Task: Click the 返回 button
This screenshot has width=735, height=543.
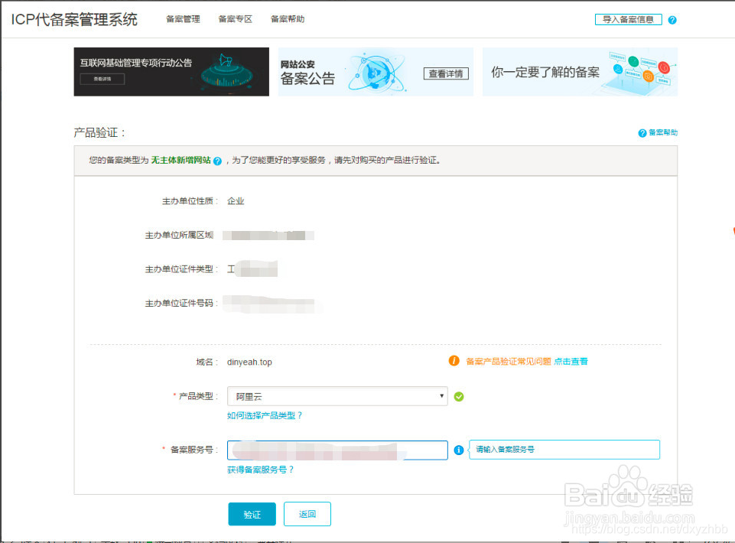Action: [x=307, y=514]
